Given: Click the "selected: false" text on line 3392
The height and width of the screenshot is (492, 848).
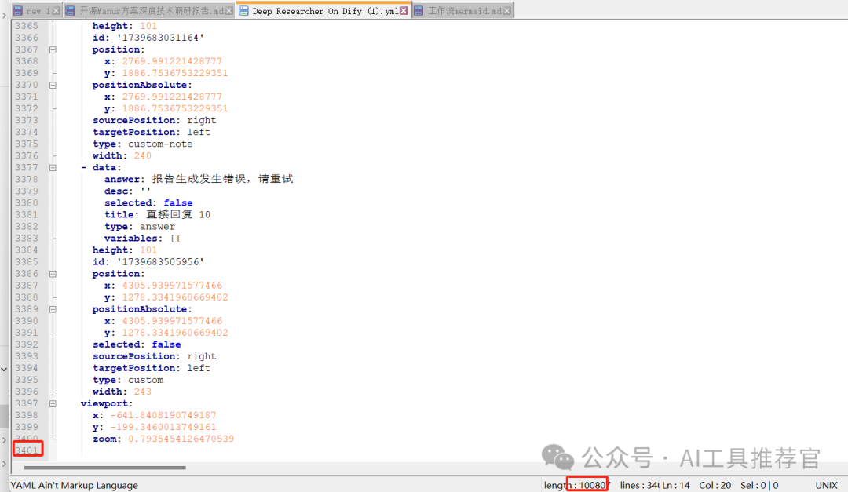Looking at the screenshot, I should [137, 344].
